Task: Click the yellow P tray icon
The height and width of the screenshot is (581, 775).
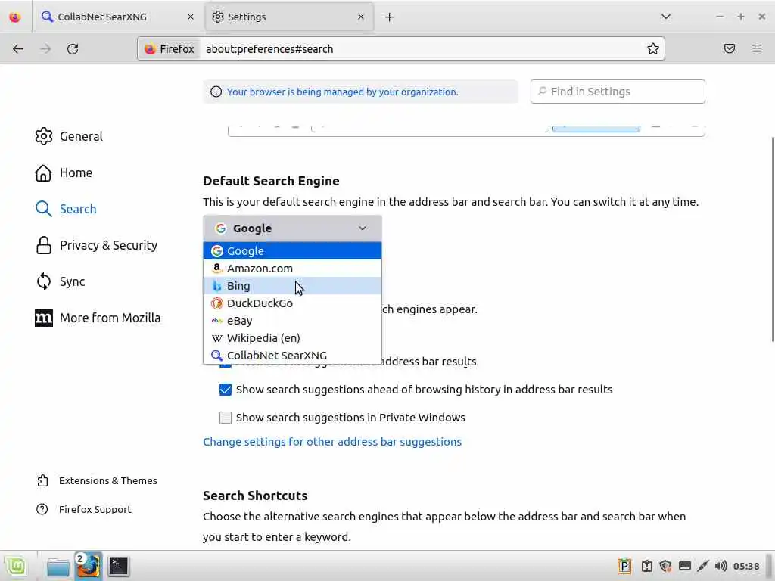Action: (624, 566)
